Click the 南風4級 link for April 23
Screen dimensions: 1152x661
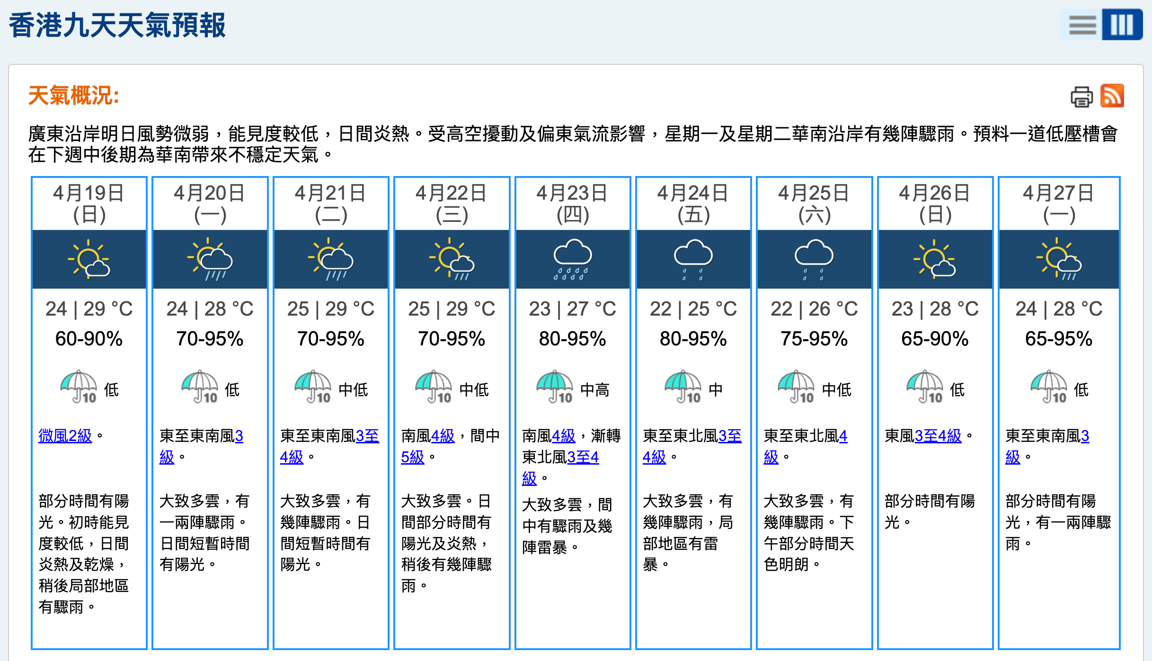click(x=563, y=436)
